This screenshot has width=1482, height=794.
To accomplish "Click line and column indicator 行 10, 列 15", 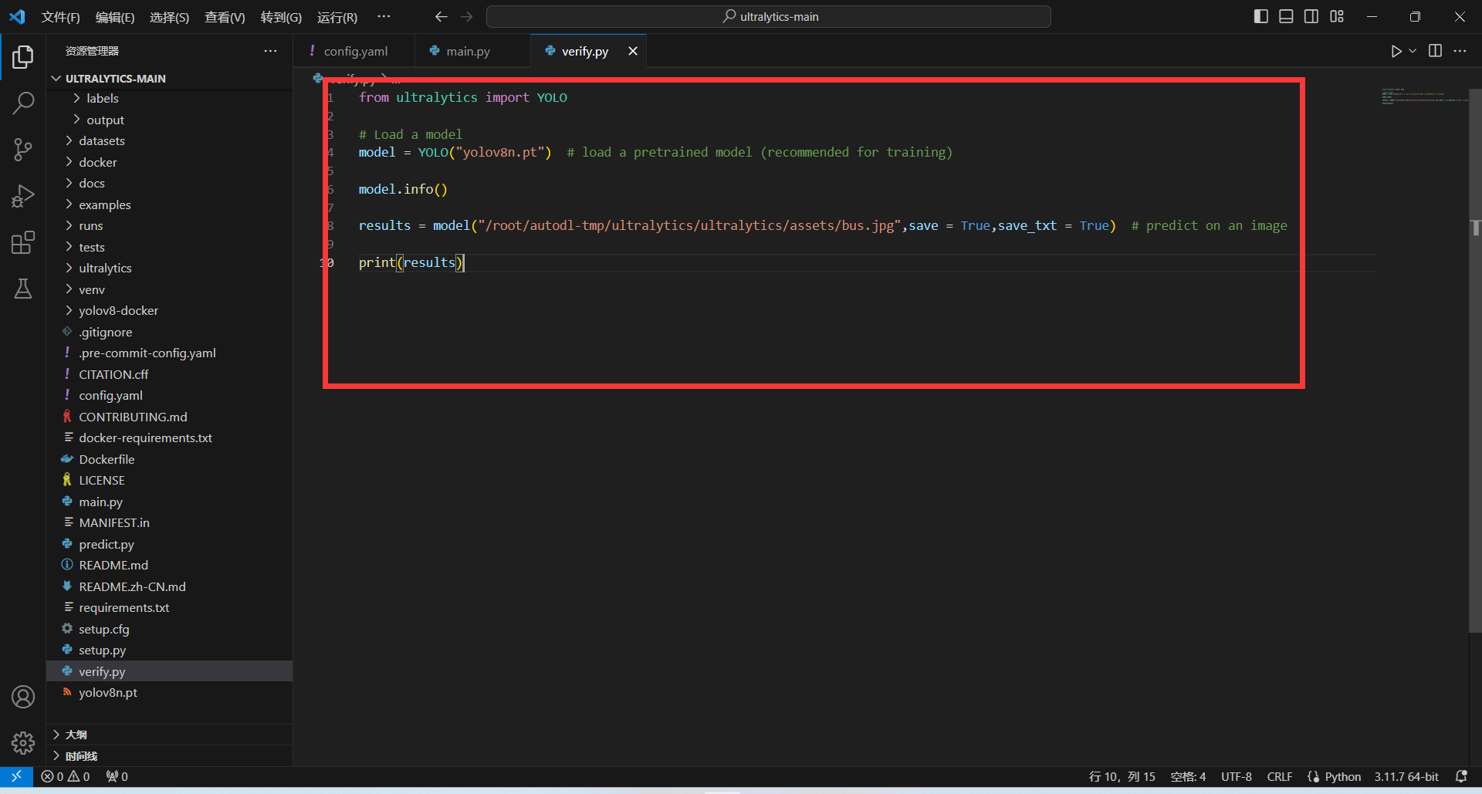I will [x=1122, y=776].
